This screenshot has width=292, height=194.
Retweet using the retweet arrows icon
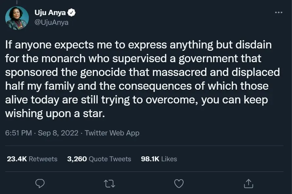[x=109, y=184]
